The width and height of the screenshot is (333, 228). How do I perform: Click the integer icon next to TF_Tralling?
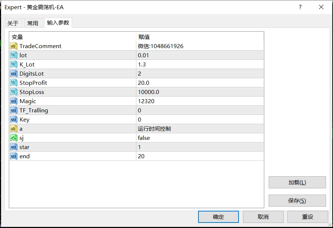(14, 110)
